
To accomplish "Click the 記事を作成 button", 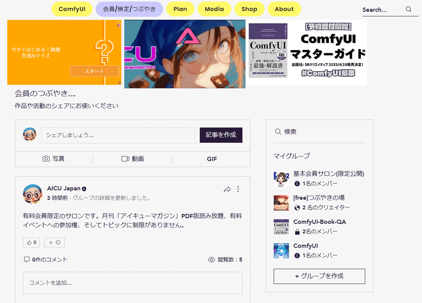I will (x=221, y=135).
